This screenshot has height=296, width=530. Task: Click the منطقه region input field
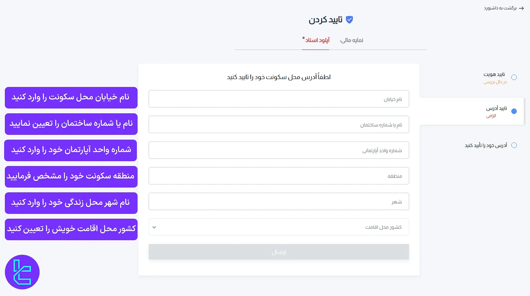coord(279,176)
